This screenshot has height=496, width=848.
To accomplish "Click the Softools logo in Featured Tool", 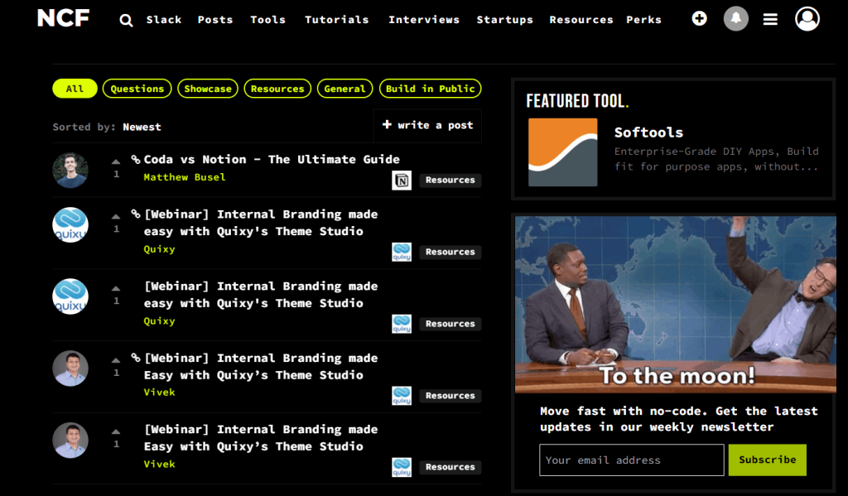I will (563, 152).
